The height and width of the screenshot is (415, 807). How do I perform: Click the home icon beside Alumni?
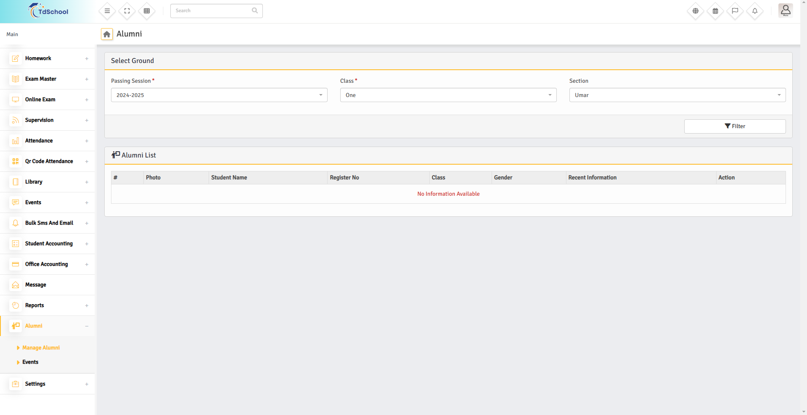click(x=107, y=34)
